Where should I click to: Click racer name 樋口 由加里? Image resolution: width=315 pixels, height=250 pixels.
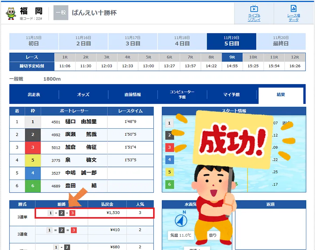coord(80,122)
